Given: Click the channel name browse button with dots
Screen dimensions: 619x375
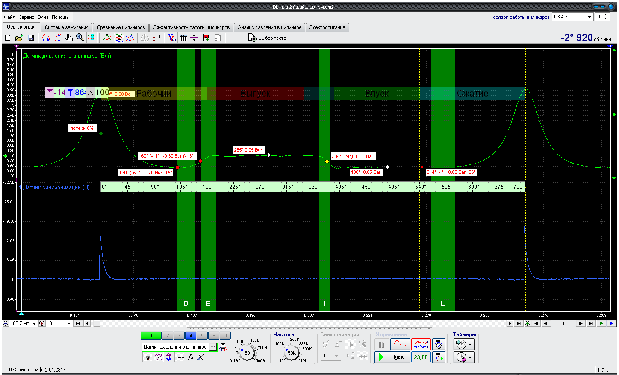Looking at the screenshot, I should click(213, 347).
